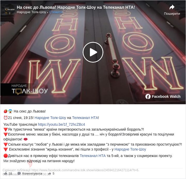Click the Поширити share label
Screen dimensions: 186x179
[x=172, y=14]
